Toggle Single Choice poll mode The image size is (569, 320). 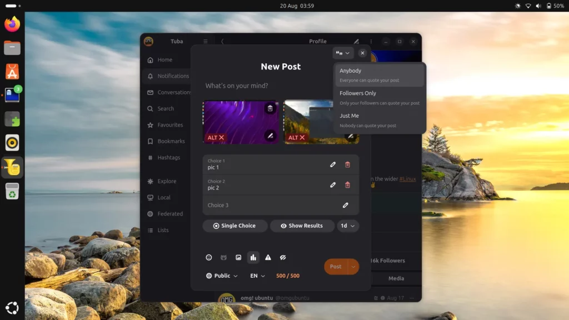point(235,226)
